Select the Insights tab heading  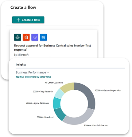tap(21, 65)
